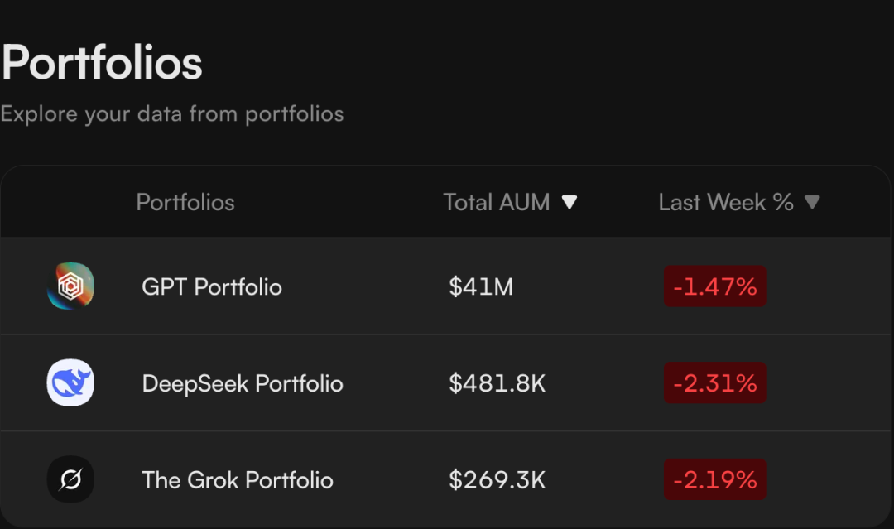This screenshot has width=894, height=529.
Task: Open GPT Portfolio name link
Action: [x=212, y=286]
